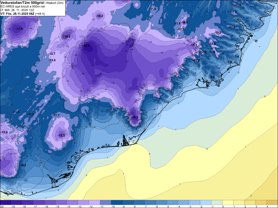278x208 pixels.
Task: Click the yellow legend swatch between 0 and 1
Action: (228, 202)
